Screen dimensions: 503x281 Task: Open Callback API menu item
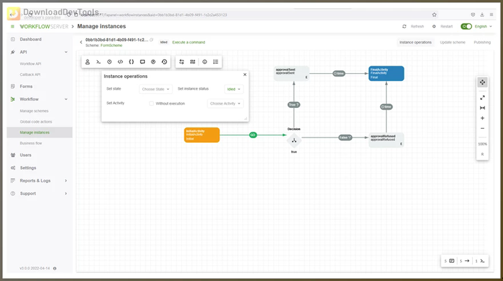pyautogui.click(x=30, y=74)
